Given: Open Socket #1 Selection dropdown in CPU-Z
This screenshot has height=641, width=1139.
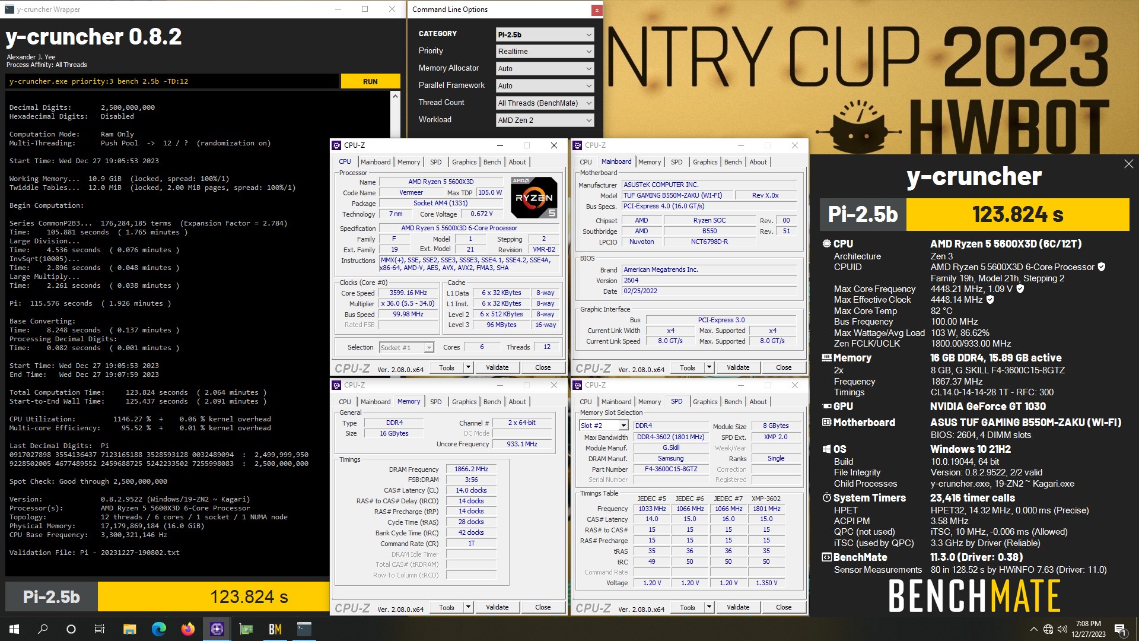Looking at the screenshot, I should tap(406, 347).
